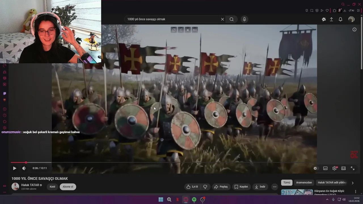The width and height of the screenshot is (363, 204).
Task: Subscribe using Abone ol button
Action: (68, 187)
